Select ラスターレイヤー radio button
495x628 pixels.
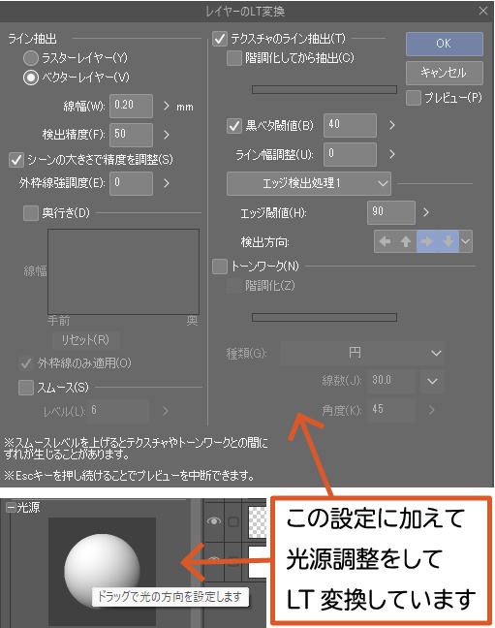point(31,58)
